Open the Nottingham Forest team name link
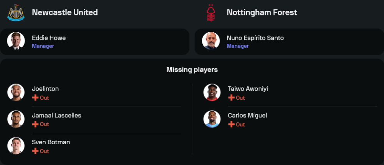 click(262, 12)
